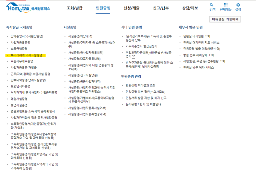The width and height of the screenshot is (256, 173).
Task: Open 민원증명 발급 예약(방문수령)
Action: pyautogui.click(x=202, y=49)
